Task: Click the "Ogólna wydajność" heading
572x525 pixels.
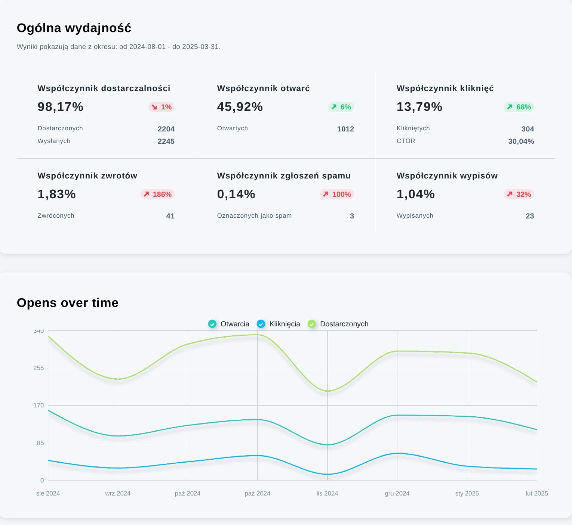Action: 74,28
